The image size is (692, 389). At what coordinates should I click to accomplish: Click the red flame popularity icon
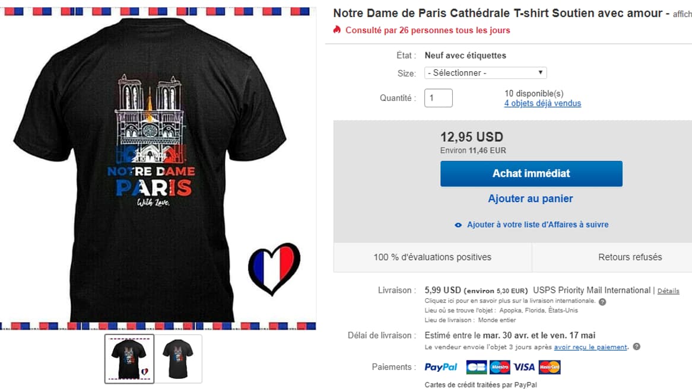click(337, 30)
